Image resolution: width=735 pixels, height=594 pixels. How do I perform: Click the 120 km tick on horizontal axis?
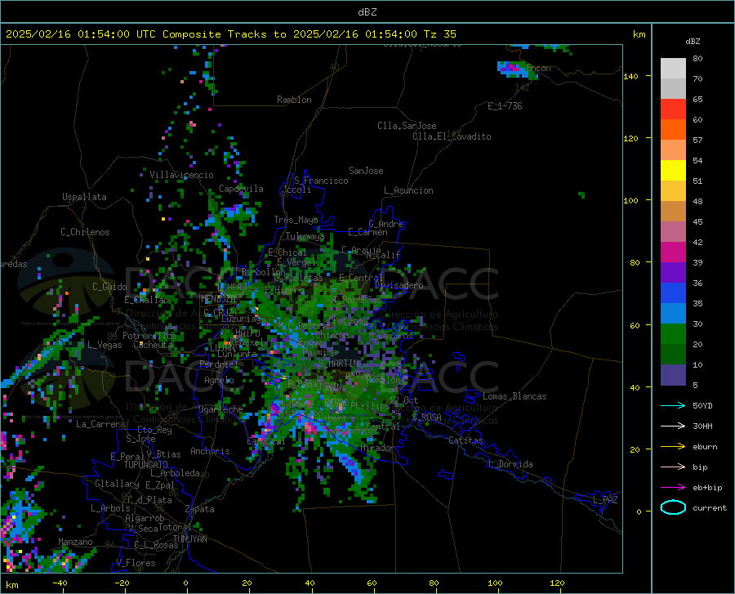[x=557, y=583]
